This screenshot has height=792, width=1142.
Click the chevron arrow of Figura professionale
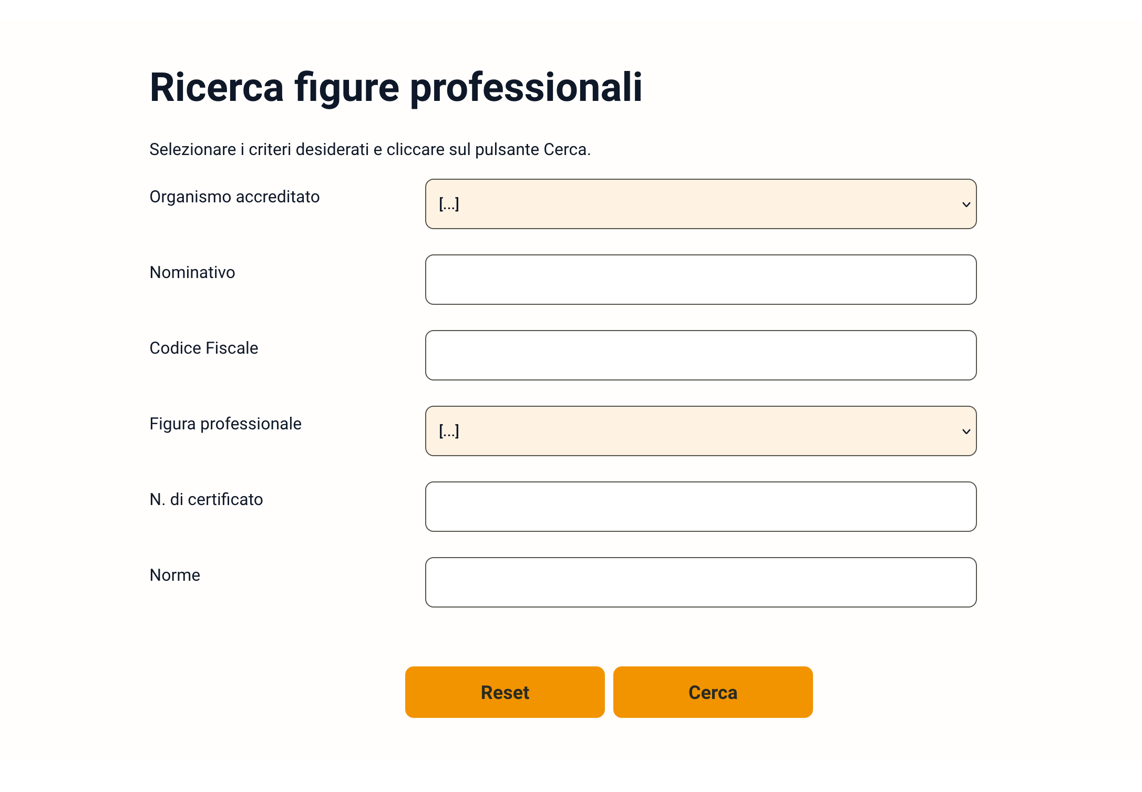[x=966, y=431]
